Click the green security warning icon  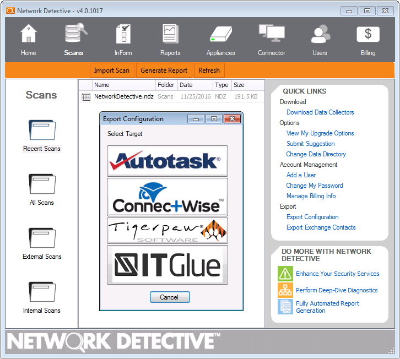pos(285,274)
